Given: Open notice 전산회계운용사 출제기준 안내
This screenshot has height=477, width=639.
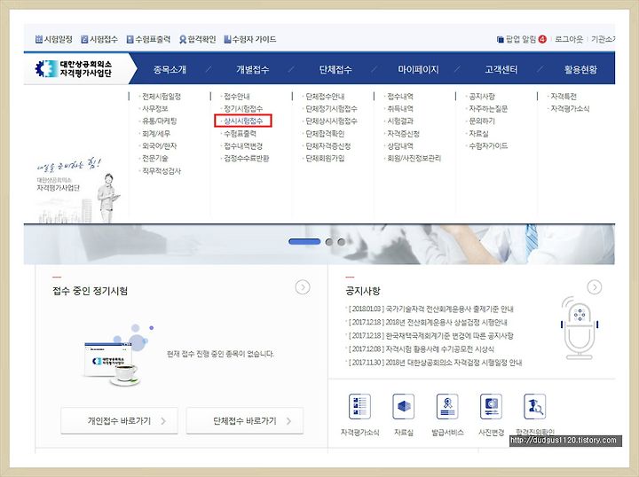Looking at the screenshot, I should [x=430, y=309].
